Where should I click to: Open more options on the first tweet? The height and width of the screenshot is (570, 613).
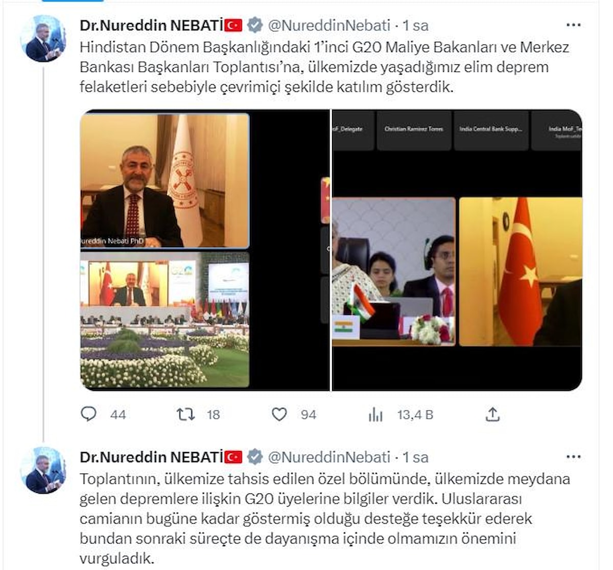[x=574, y=25]
